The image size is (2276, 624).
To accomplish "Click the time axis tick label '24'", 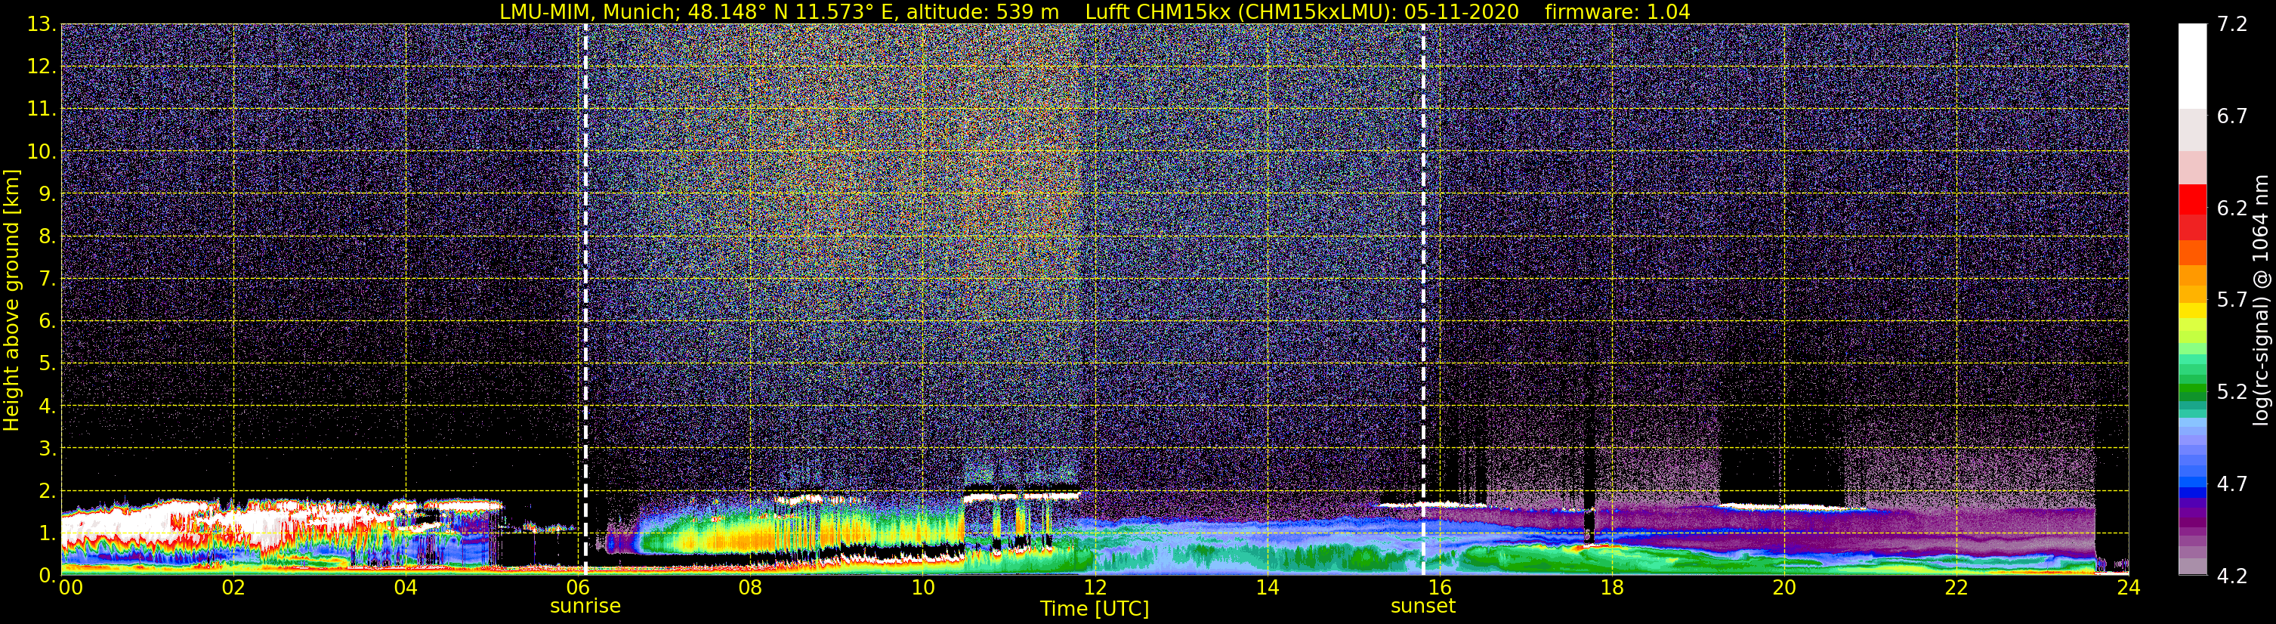I will [2129, 588].
